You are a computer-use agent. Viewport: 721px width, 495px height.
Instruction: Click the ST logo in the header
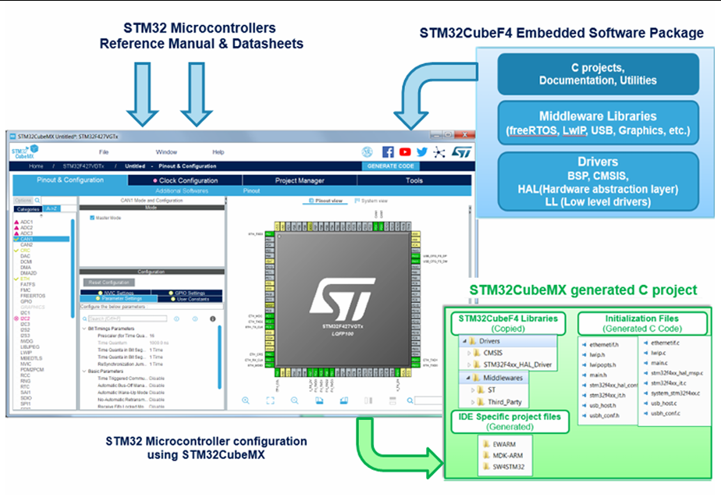[461, 151]
